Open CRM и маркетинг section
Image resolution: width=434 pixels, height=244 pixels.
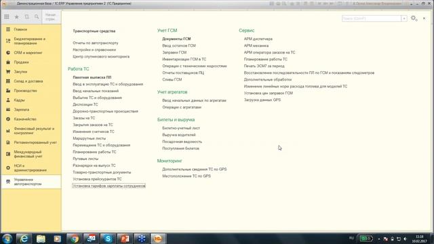28,53
